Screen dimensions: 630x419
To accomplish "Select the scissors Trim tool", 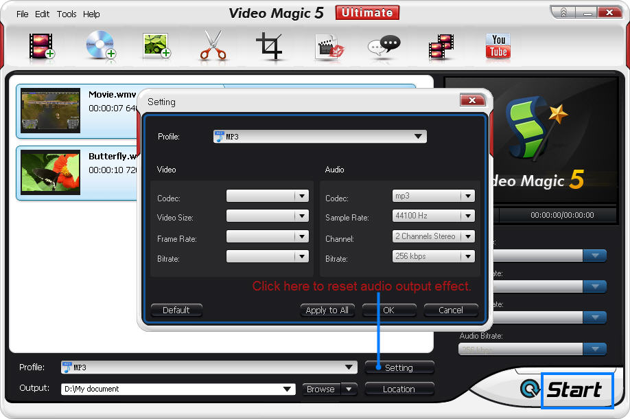I will click(213, 45).
